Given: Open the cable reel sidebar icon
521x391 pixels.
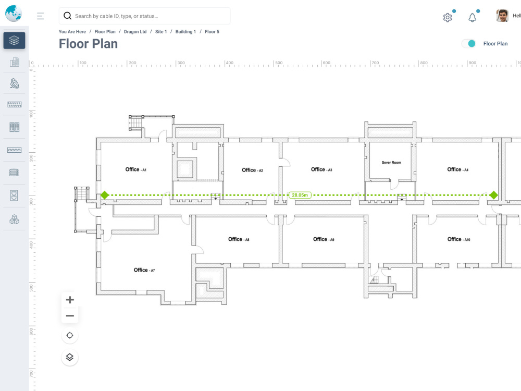Looking at the screenshot, I should point(14,83).
